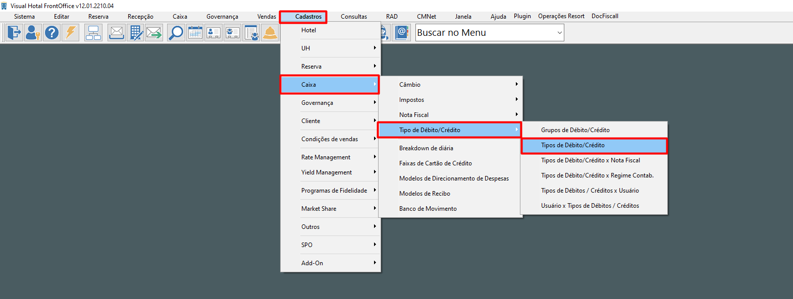Open the Ajuda menu

[x=498, y=17]
